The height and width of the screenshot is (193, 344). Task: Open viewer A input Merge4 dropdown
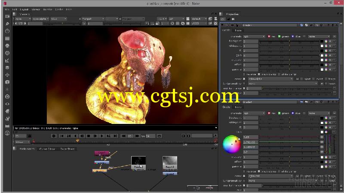tap(93, 19)
